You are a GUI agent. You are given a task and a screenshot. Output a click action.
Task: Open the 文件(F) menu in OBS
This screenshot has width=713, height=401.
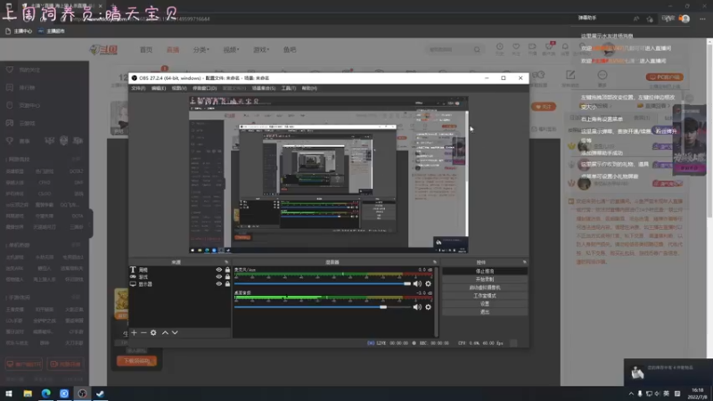(138, 88)
